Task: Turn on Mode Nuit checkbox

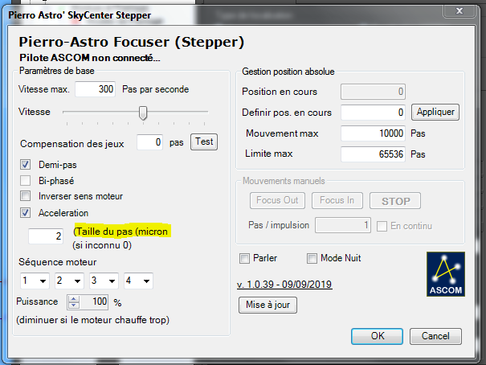Action: 312,258
